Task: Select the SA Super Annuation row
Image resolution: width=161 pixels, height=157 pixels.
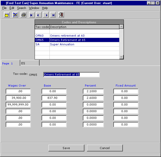Action: point(77,44)
